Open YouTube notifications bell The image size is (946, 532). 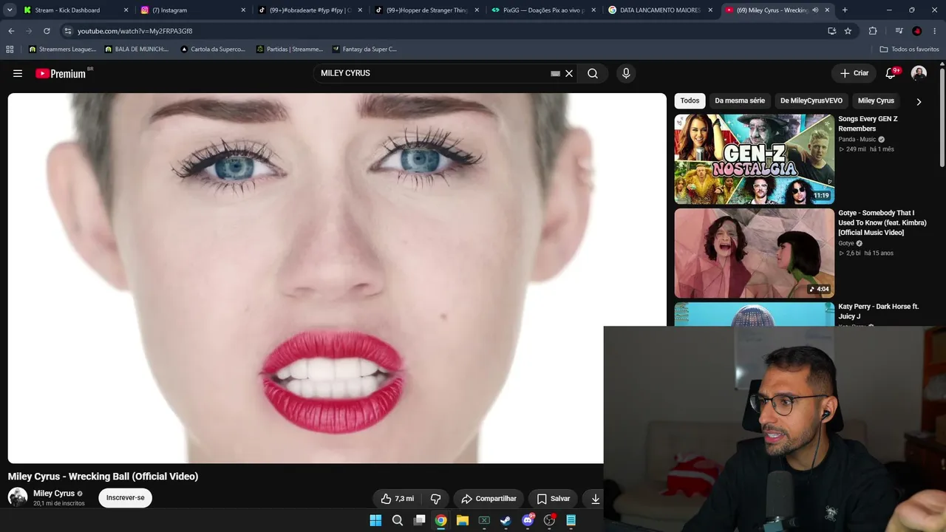click(891, 73)
